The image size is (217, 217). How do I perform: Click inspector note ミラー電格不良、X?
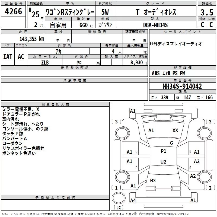[21, 109]
